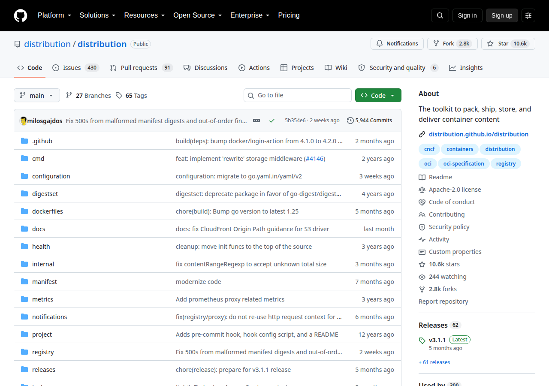Open the configuration folder
Viewport: 549px width, 386px height.
coord(51,176)
